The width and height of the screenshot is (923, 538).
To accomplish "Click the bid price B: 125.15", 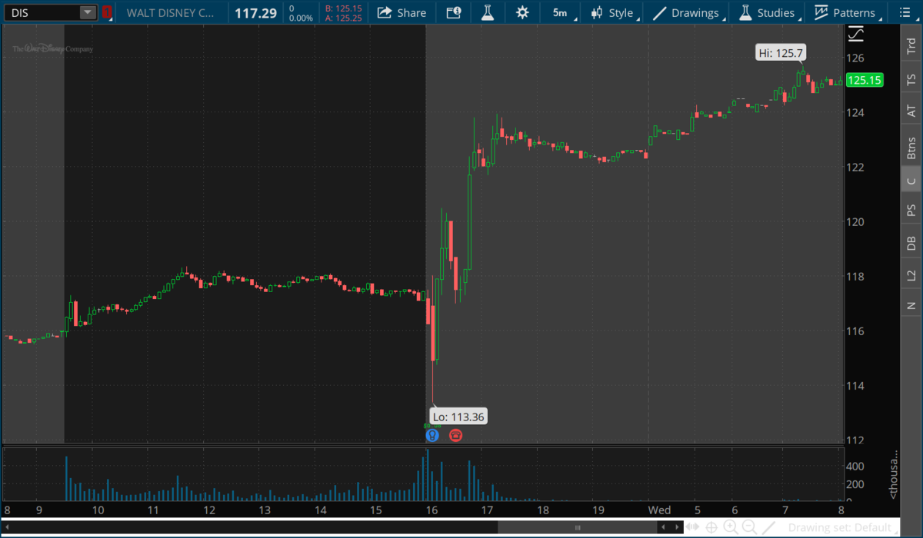I will 343,8.
